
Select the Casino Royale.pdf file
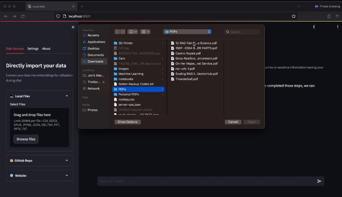(188, 53)
